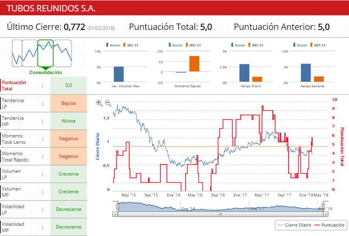Click the TUBOS REUNIDOS S.A. header title
This screenshot has height=236, width=349.
(x=51, y=9)
